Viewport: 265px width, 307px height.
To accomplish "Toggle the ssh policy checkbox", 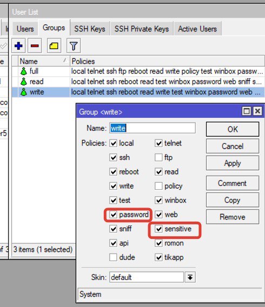I will pyautogui.click(x=113, y=158).
